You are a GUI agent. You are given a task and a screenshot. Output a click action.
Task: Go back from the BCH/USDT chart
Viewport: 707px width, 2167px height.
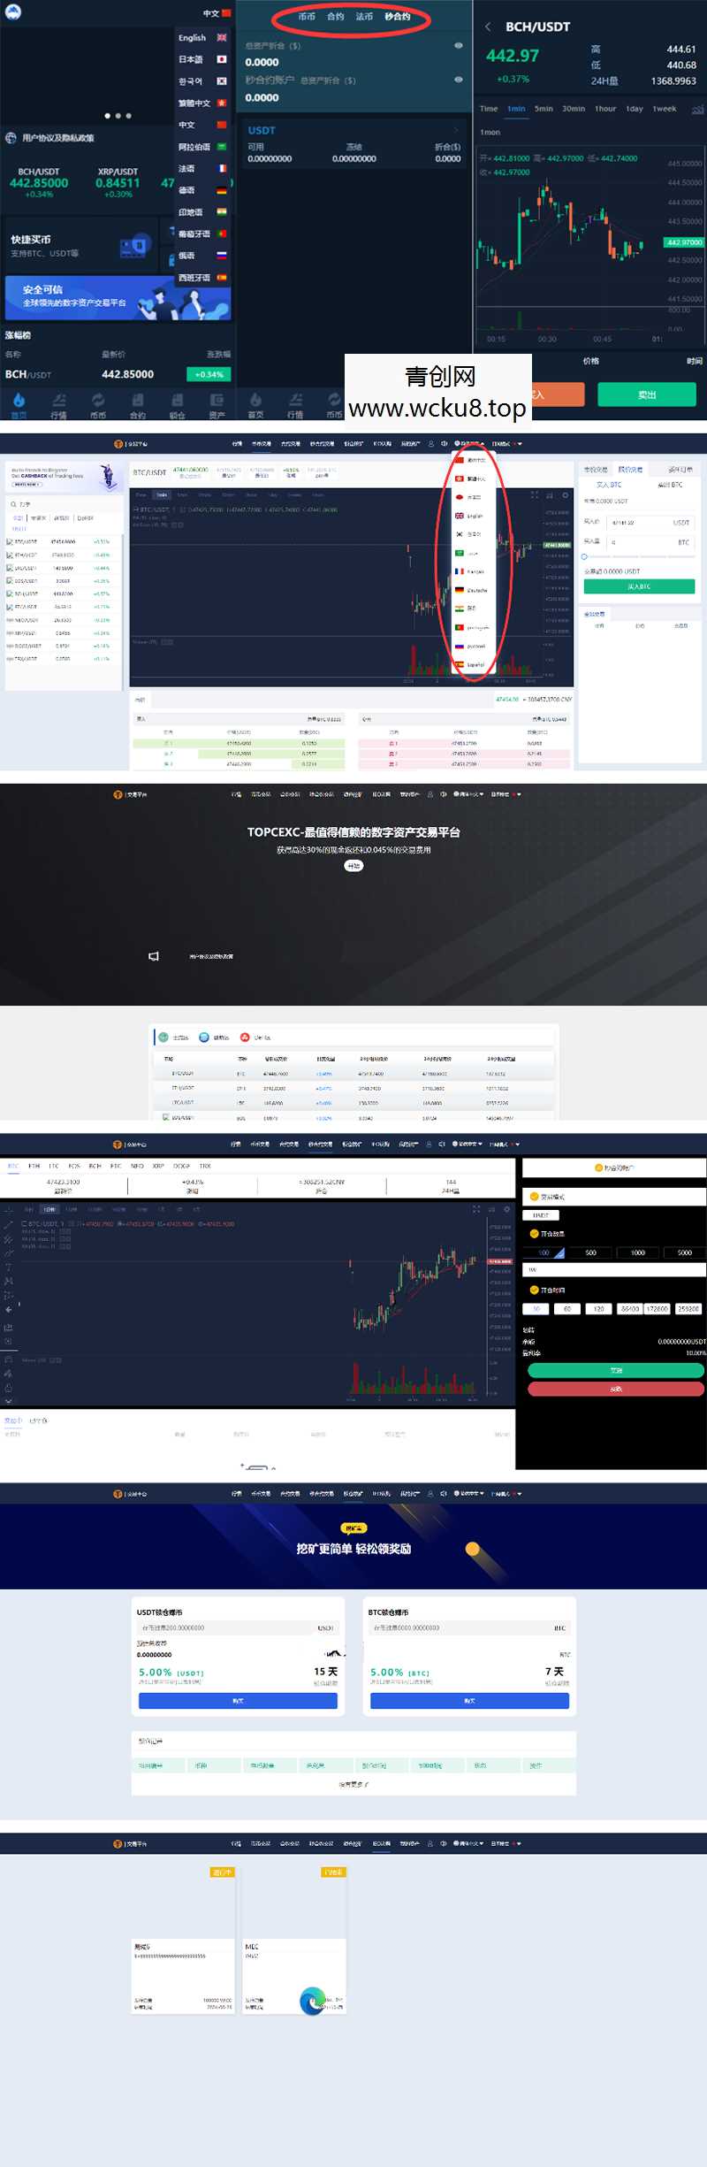pyautogui.click(x=488, y=27)
